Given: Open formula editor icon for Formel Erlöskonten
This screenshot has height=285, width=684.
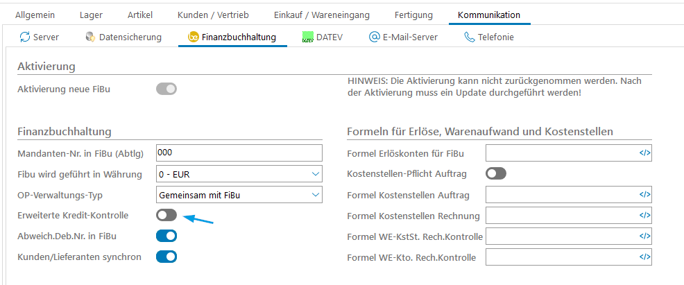Looking at the screenshot, I should pos(644,153).
